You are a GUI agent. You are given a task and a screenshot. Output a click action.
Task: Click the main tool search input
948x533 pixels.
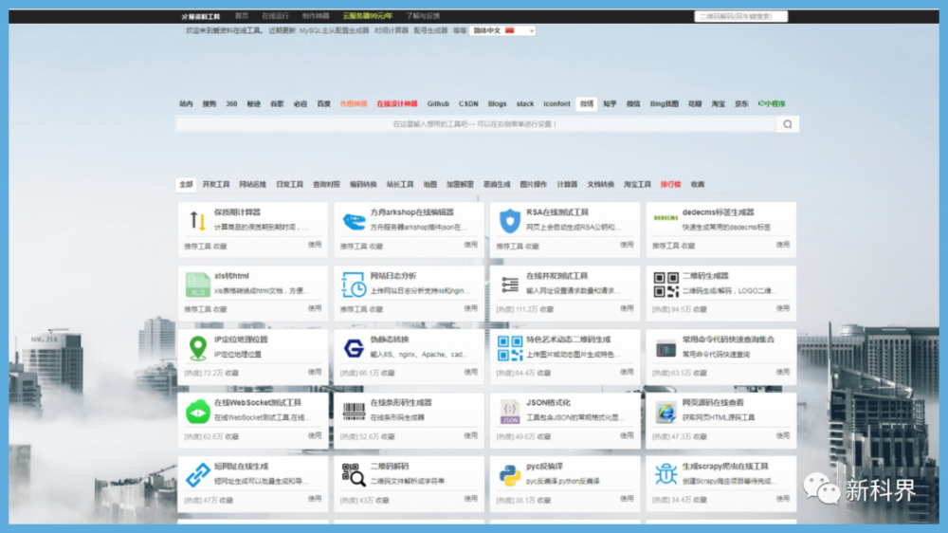(x=475, y=124)
